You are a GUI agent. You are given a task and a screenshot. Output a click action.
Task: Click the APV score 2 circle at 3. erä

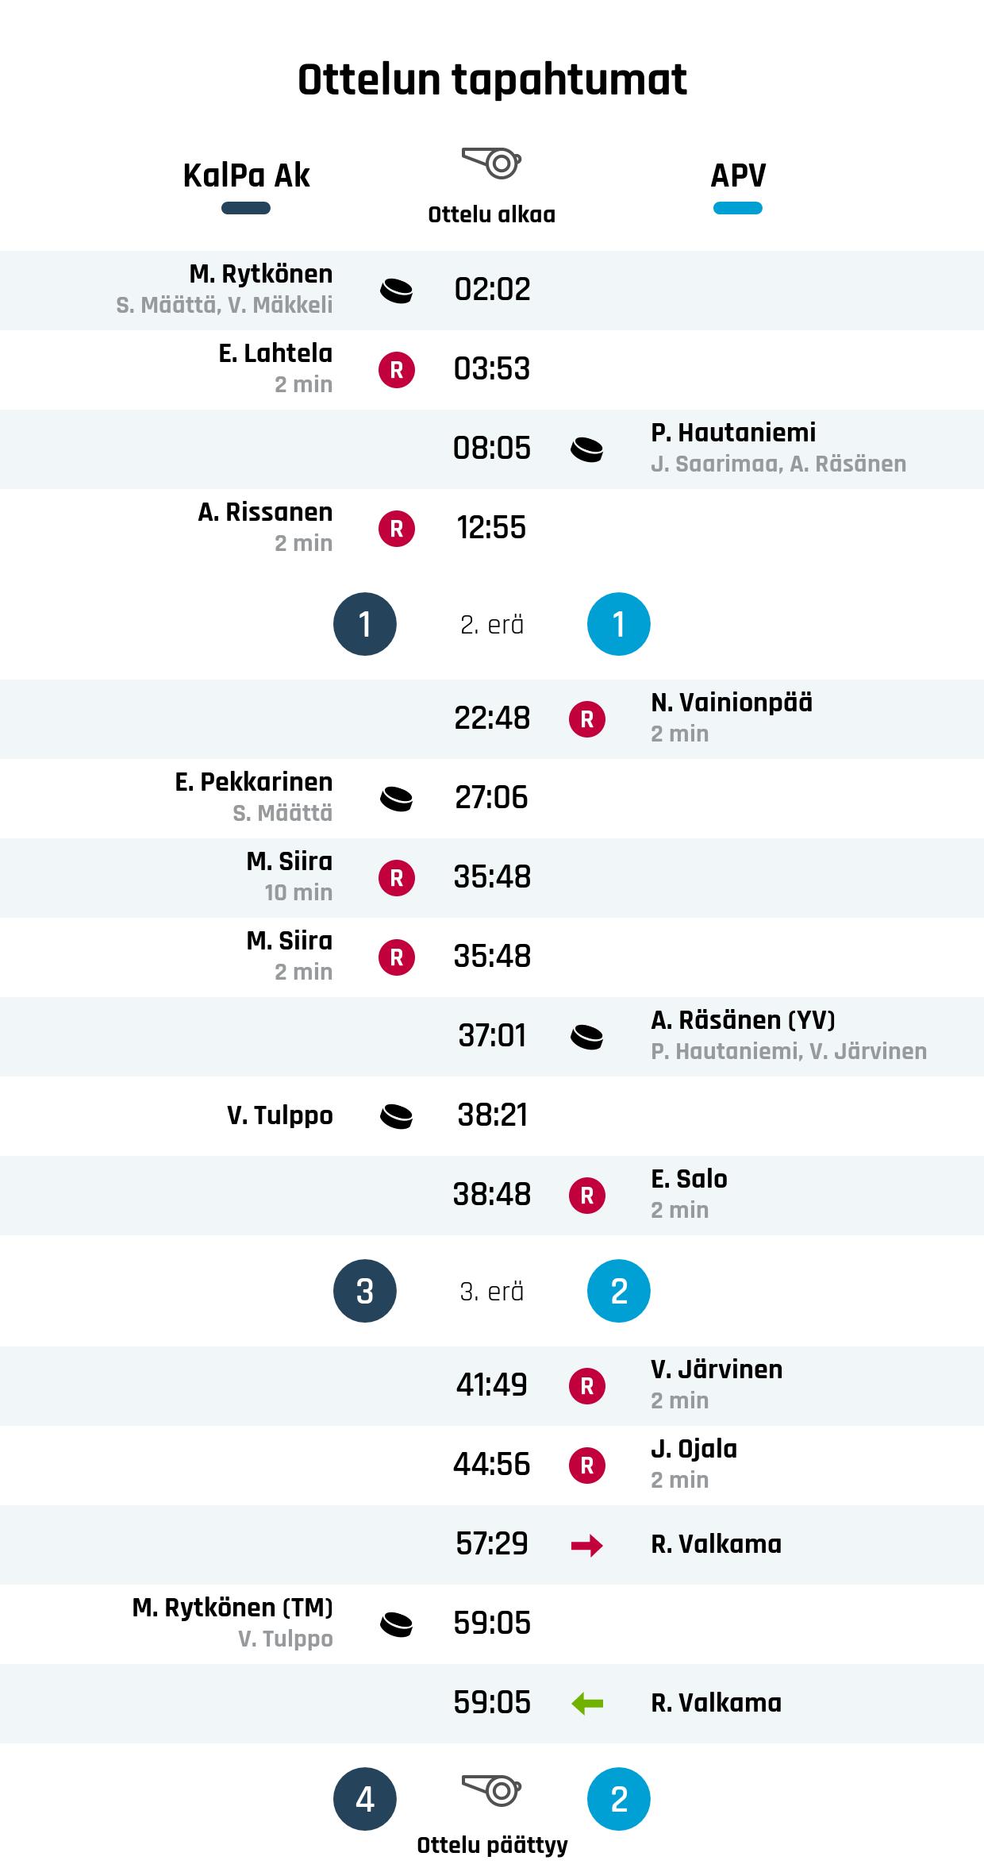click(619, 1291)
